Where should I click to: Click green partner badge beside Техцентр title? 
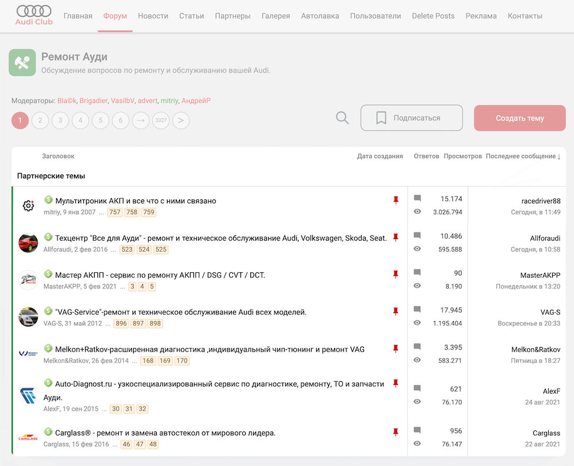tap(48, 237)
